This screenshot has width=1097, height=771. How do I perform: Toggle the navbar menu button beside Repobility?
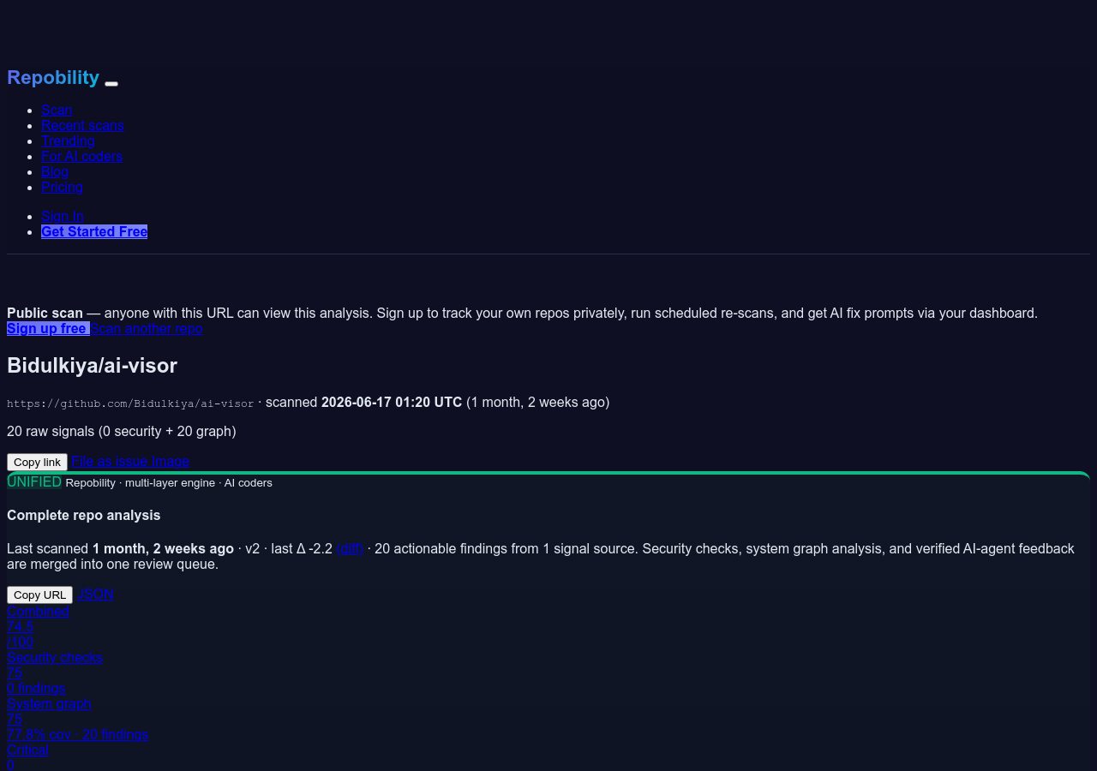tap(111, 83)
